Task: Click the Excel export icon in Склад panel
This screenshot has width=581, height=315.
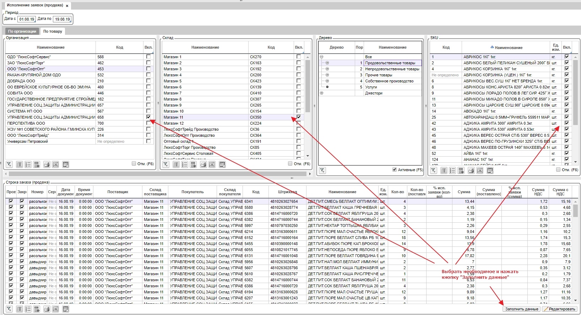Action: (212, 164)
